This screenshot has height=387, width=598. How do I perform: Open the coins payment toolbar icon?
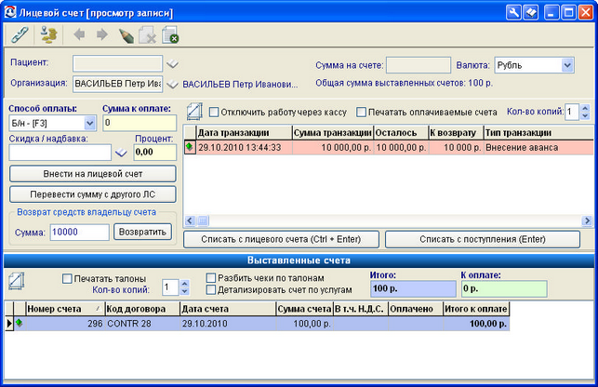click(48, 34)
